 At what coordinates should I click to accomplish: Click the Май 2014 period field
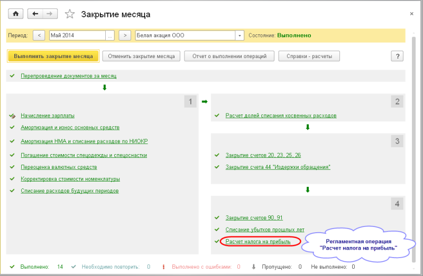pos(77,35)
